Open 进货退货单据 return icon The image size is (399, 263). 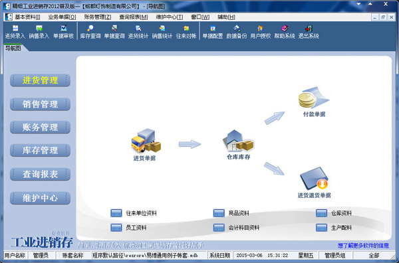point(315,179)
